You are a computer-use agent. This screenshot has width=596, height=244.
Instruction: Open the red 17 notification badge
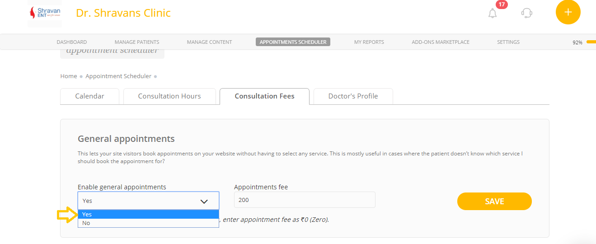502,5
